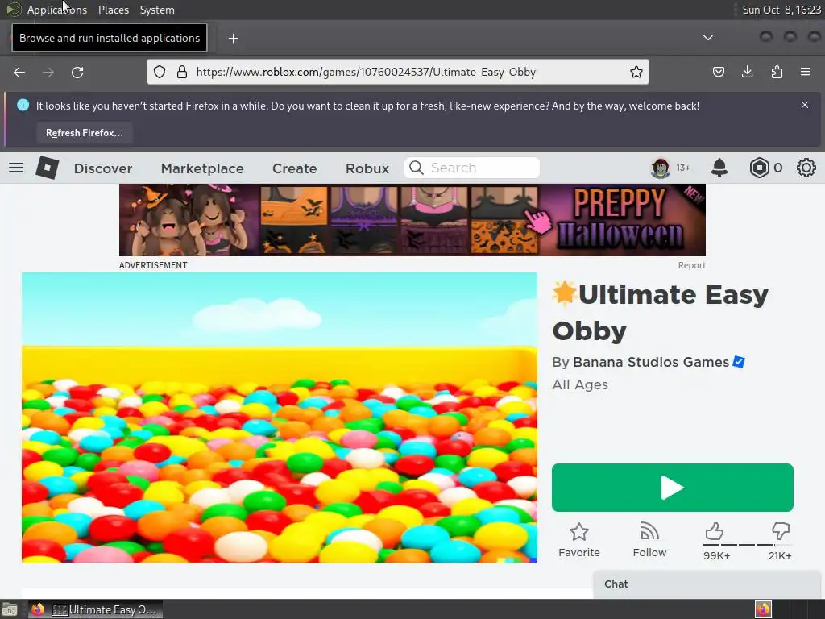Open a new browser tab
This screenshot has width=825, height=619.
[233, 39]
